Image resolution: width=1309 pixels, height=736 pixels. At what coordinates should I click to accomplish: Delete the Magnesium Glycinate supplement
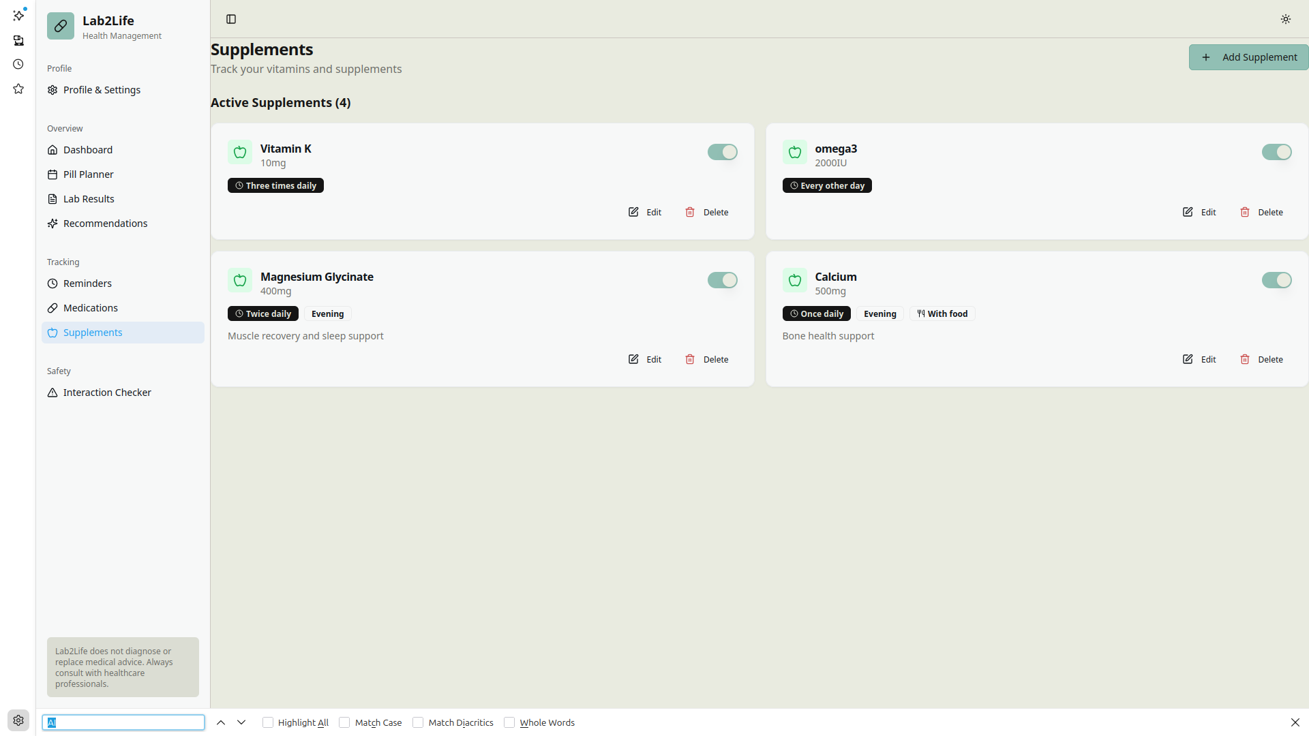[x=707, y=359]
